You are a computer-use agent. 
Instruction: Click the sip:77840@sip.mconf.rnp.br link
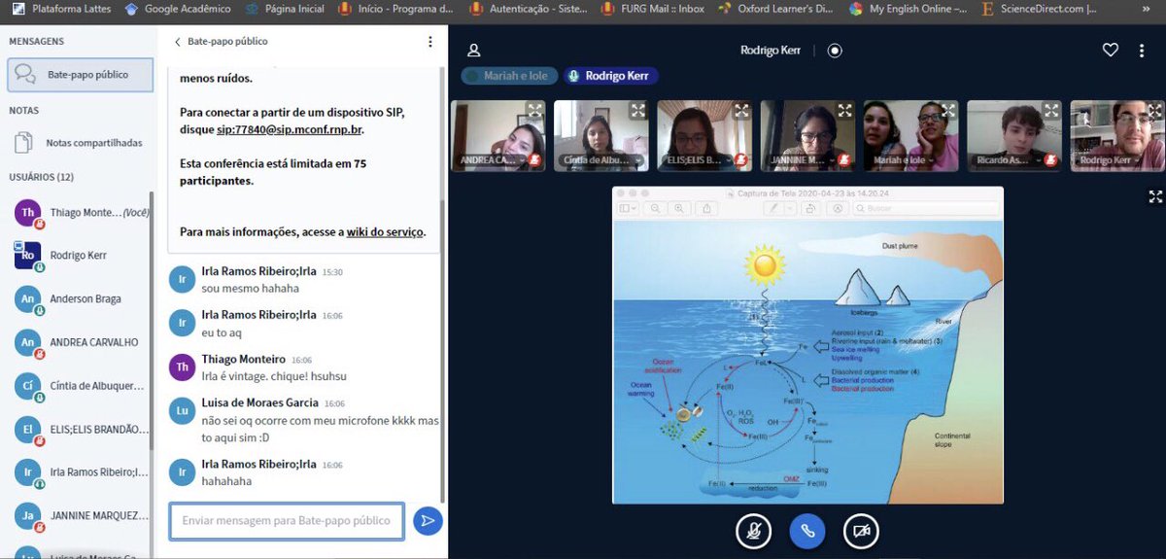click(289, 129)
